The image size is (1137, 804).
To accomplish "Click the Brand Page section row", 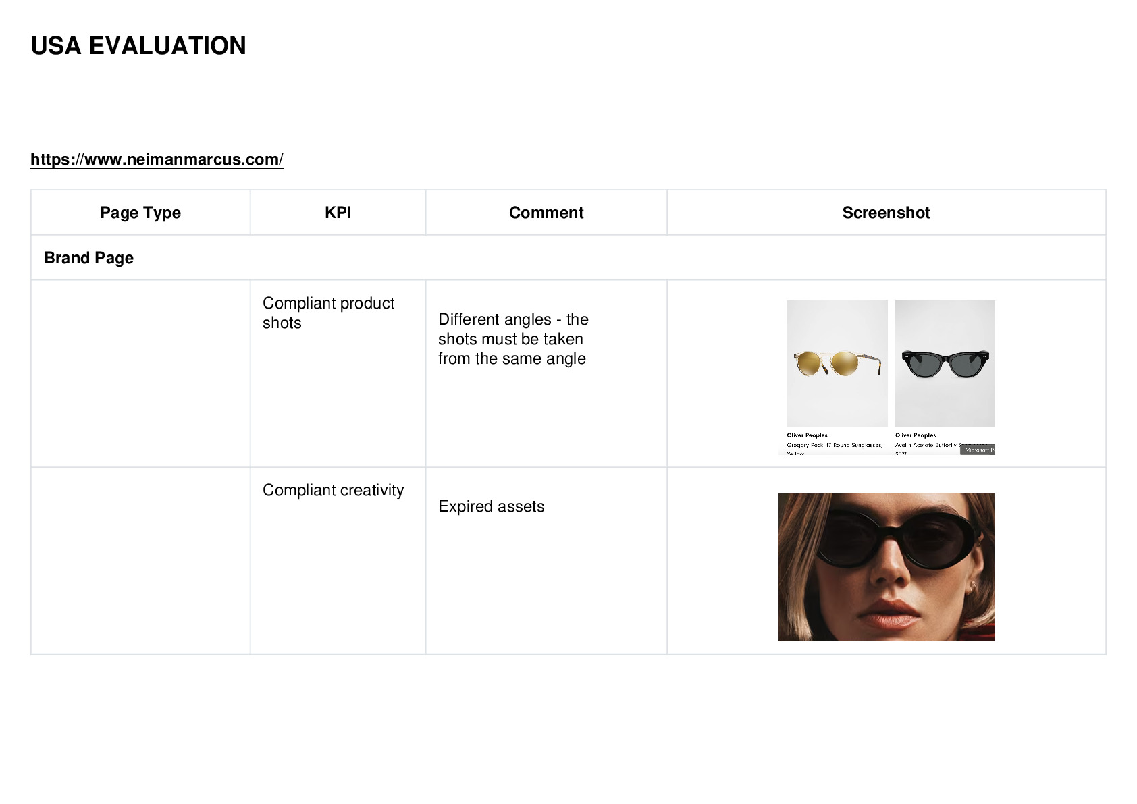I will [x=568, y=258].
